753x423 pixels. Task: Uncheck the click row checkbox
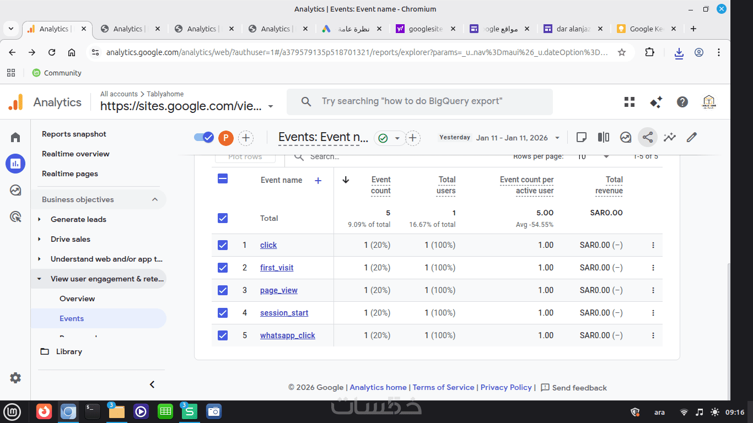tap(223, 245)
